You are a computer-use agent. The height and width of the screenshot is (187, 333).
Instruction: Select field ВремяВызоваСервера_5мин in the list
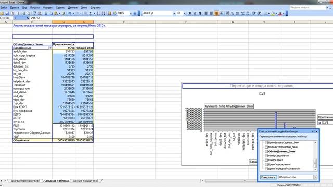[284, 143]
